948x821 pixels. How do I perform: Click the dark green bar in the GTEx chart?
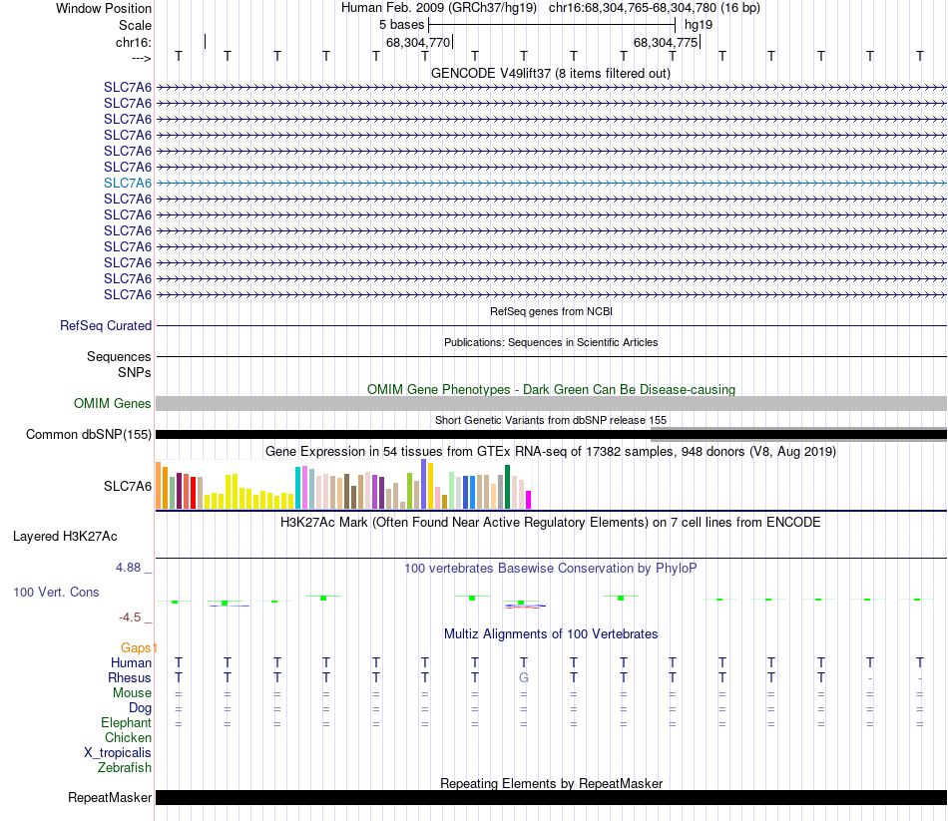[507, 487]
